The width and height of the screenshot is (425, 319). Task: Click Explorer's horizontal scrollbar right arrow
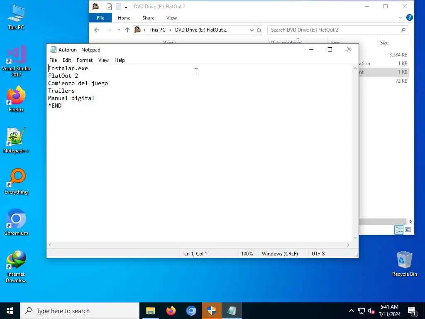click(x=410, y=222)
